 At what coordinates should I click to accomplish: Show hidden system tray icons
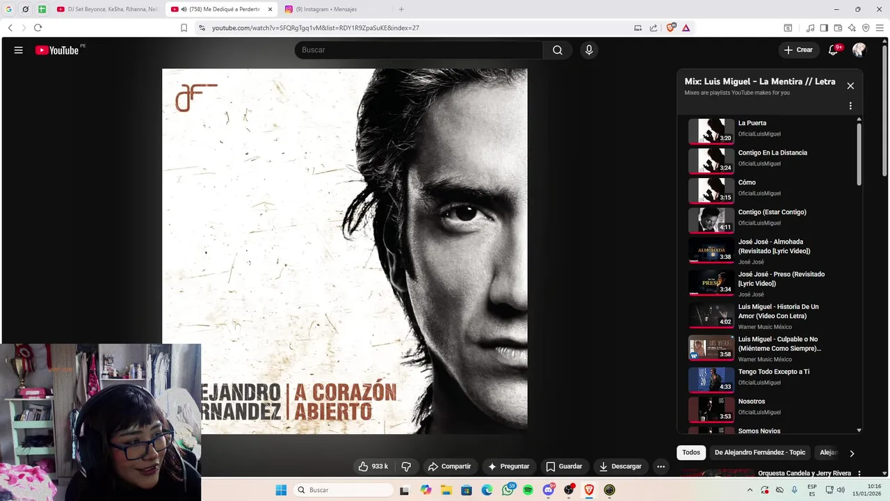(x=750, y=490)
